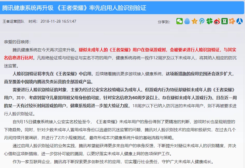The width and height of the screenshot is (245, 168).
Task: Share to Douban using the green 豆 icon
Action: click(x=225, y=21)
